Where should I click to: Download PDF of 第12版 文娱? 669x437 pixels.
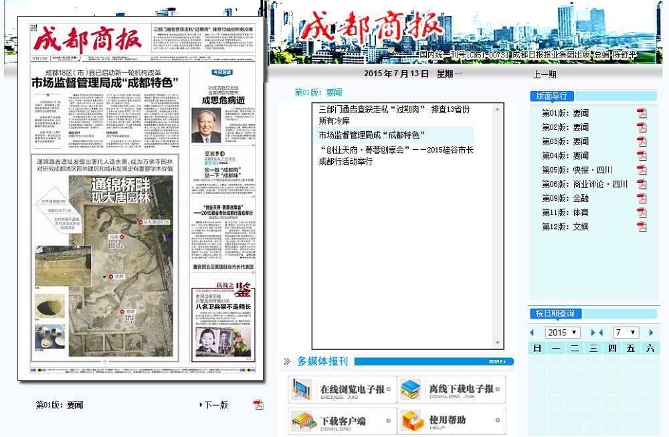642,227
